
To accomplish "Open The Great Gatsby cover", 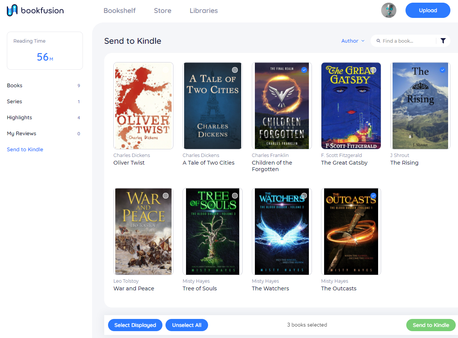I will (x=351, y=106).
